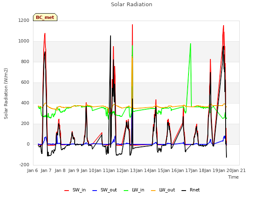This screenshot has width=264, height=198.
Task: Click the Solar Radiation (W/m2) axis label
Action: (x=6, y=94)
